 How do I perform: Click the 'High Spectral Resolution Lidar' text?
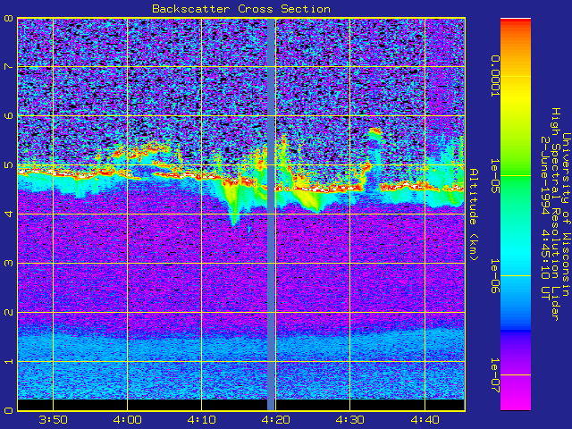(555, 214)
